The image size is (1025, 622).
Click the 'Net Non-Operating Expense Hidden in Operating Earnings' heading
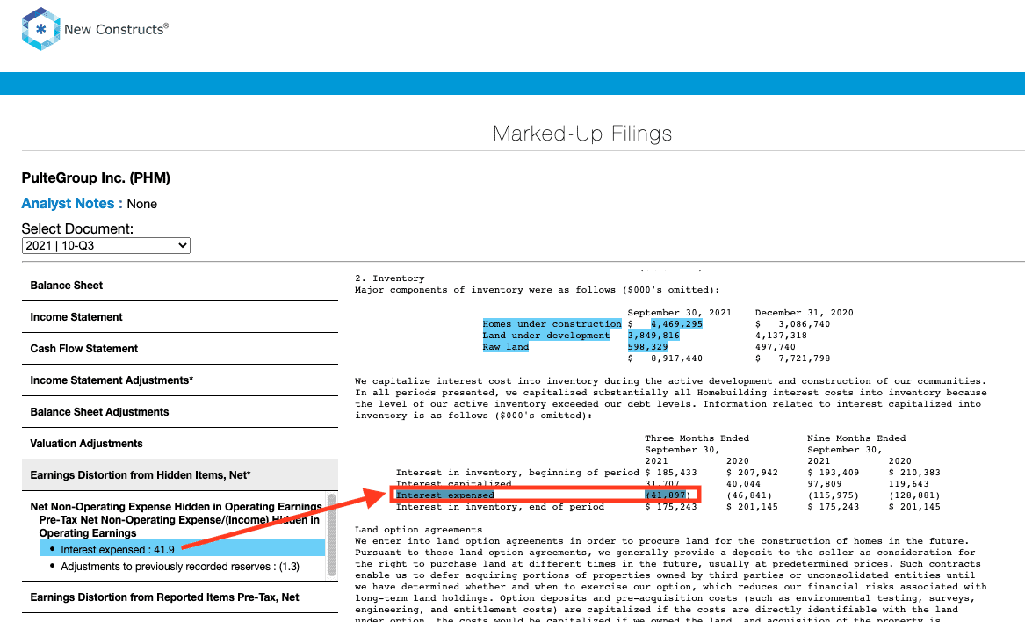tap(176, 507)
